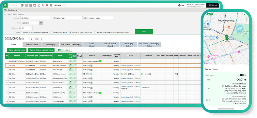Switch to Plan/Actual results tab

coord(32,45)
